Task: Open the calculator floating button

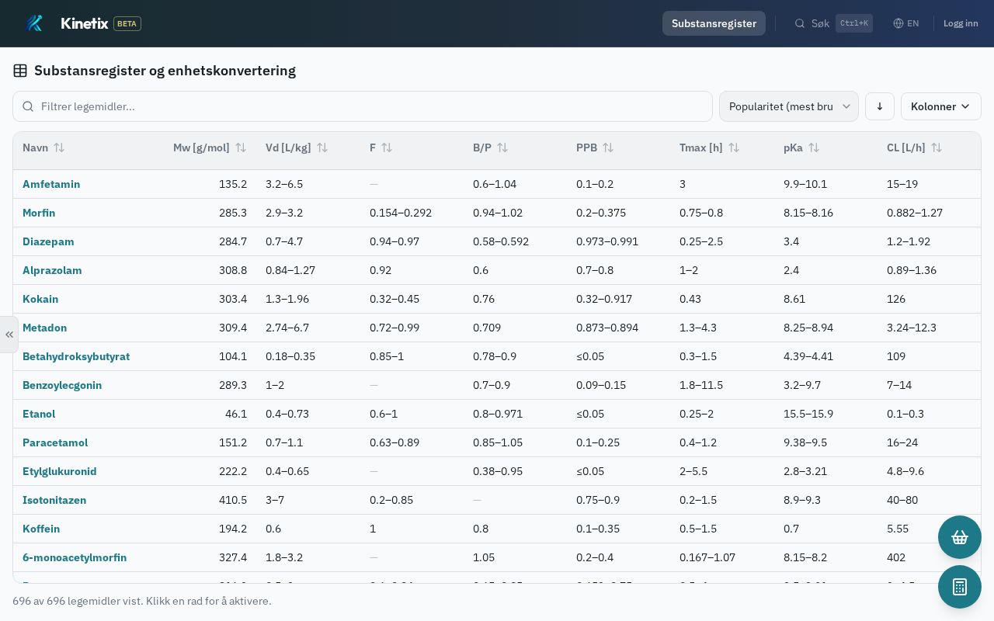Action: point(960,587)
